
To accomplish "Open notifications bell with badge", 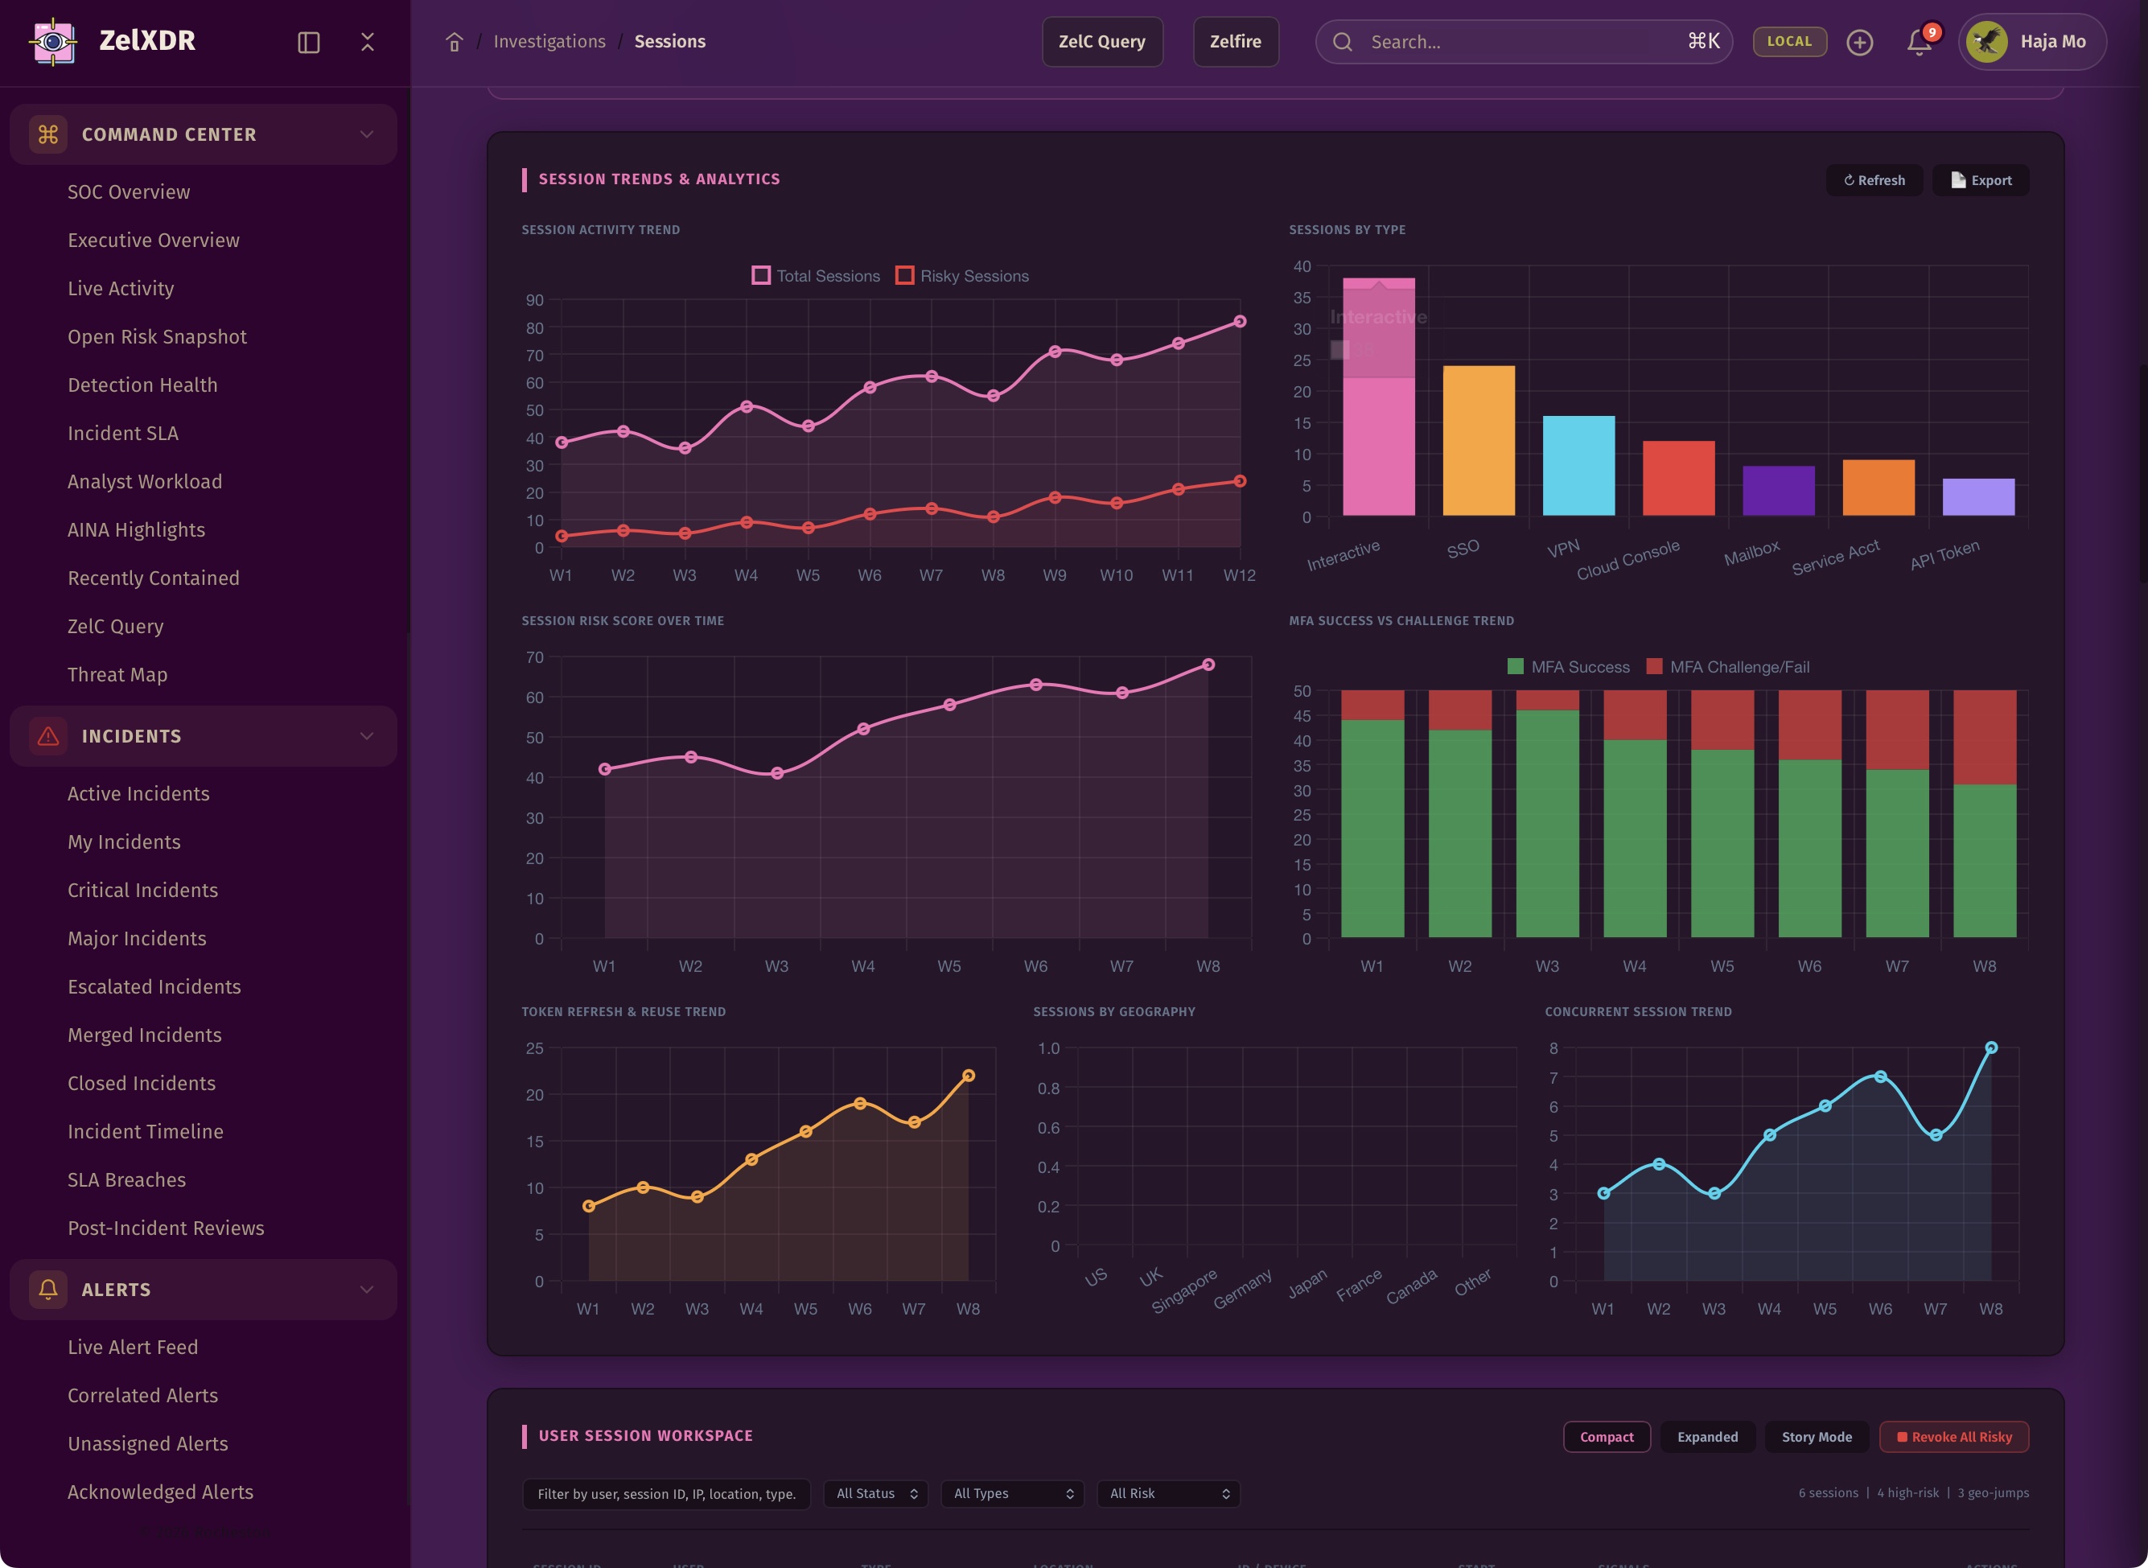I will click(x=1920, y=42).
